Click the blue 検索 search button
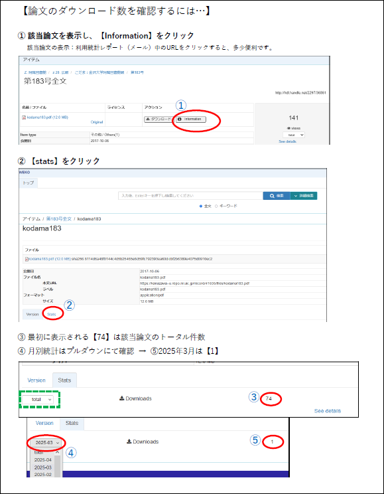 (277, 196)
